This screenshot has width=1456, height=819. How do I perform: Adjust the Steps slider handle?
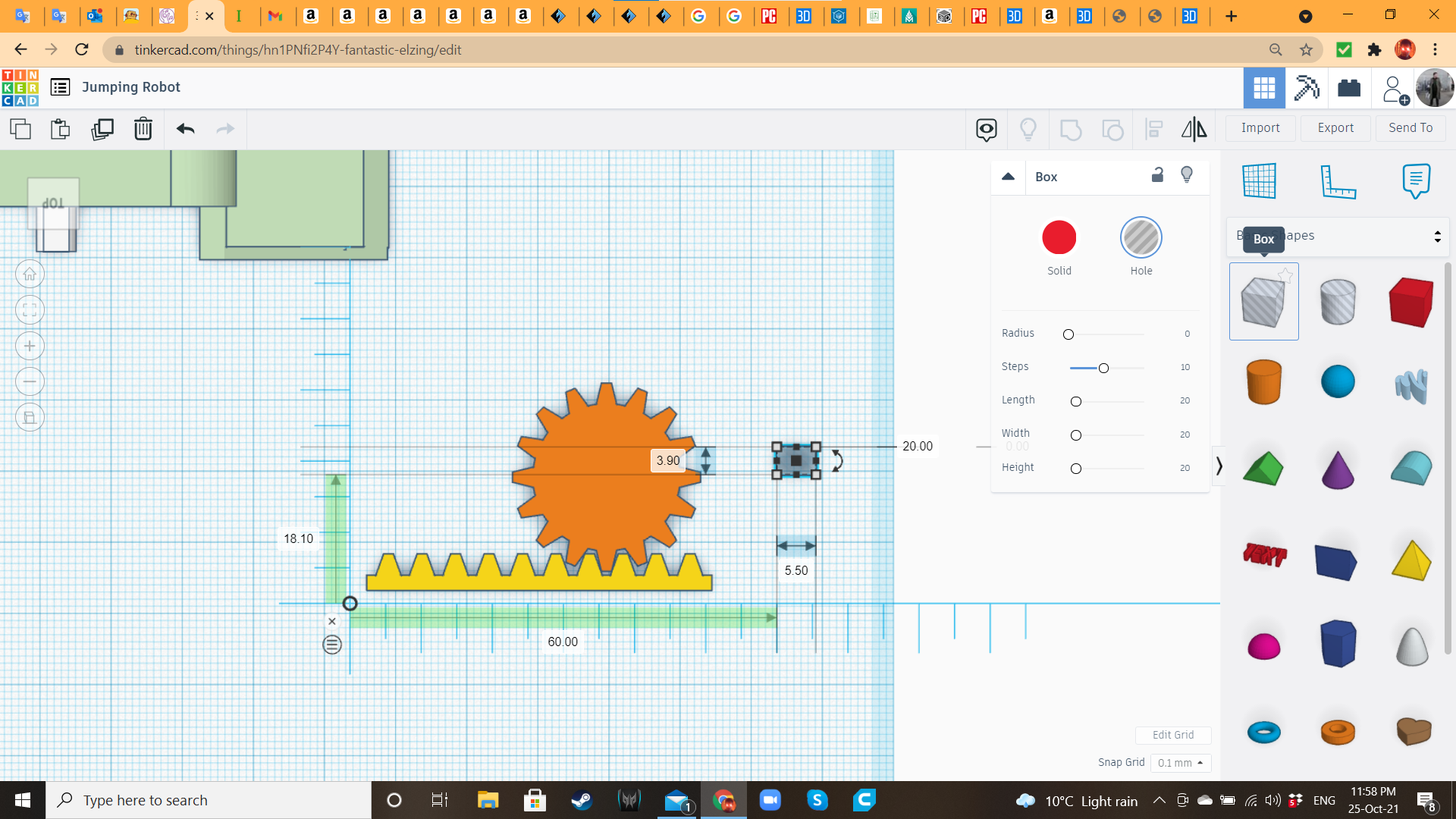pyautogui.click(x=1103, y=368)
